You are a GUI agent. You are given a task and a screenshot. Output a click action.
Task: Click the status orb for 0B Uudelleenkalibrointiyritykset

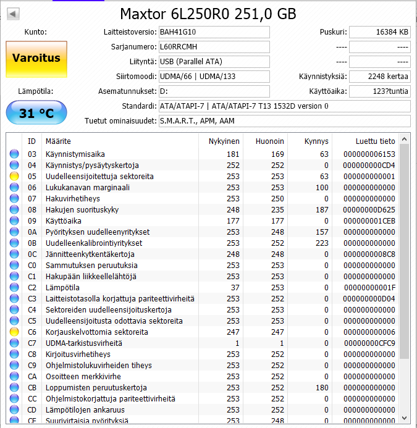pyautogui.click(x=14, y=243)
